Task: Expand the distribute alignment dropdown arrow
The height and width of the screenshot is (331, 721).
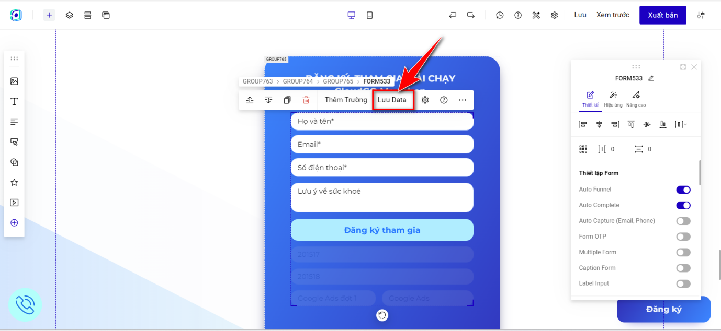Action: (685, 124)
